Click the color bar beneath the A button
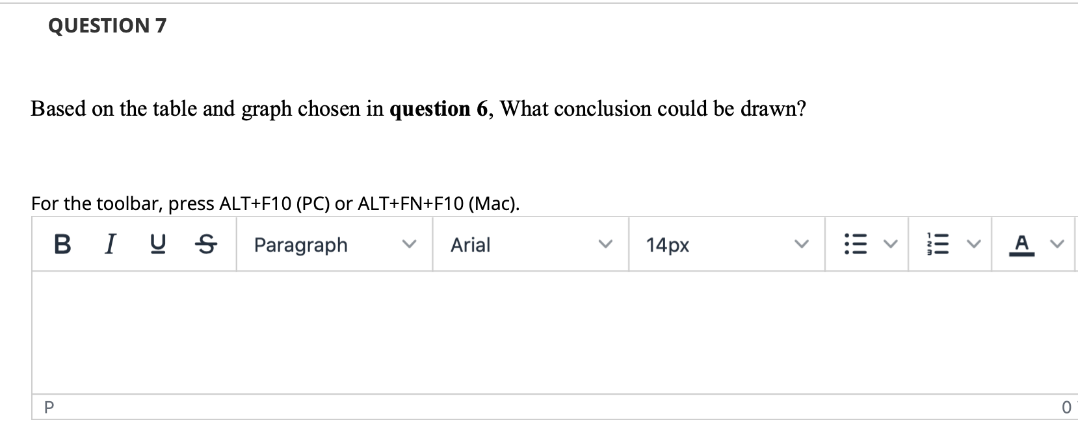The image size is (1078, 433). [1021, 253]
